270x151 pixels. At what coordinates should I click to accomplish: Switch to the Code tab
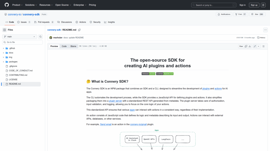[10, 22]
